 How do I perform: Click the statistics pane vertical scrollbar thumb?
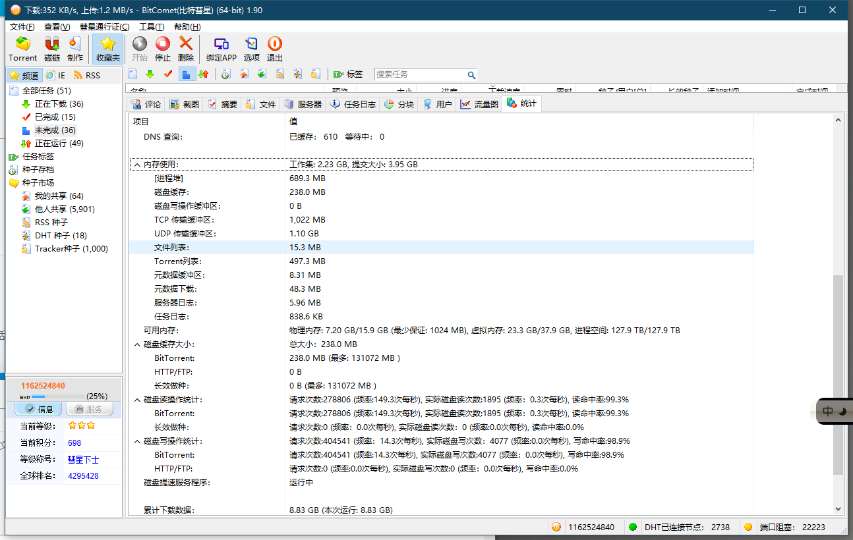click(x=838, y=375)
